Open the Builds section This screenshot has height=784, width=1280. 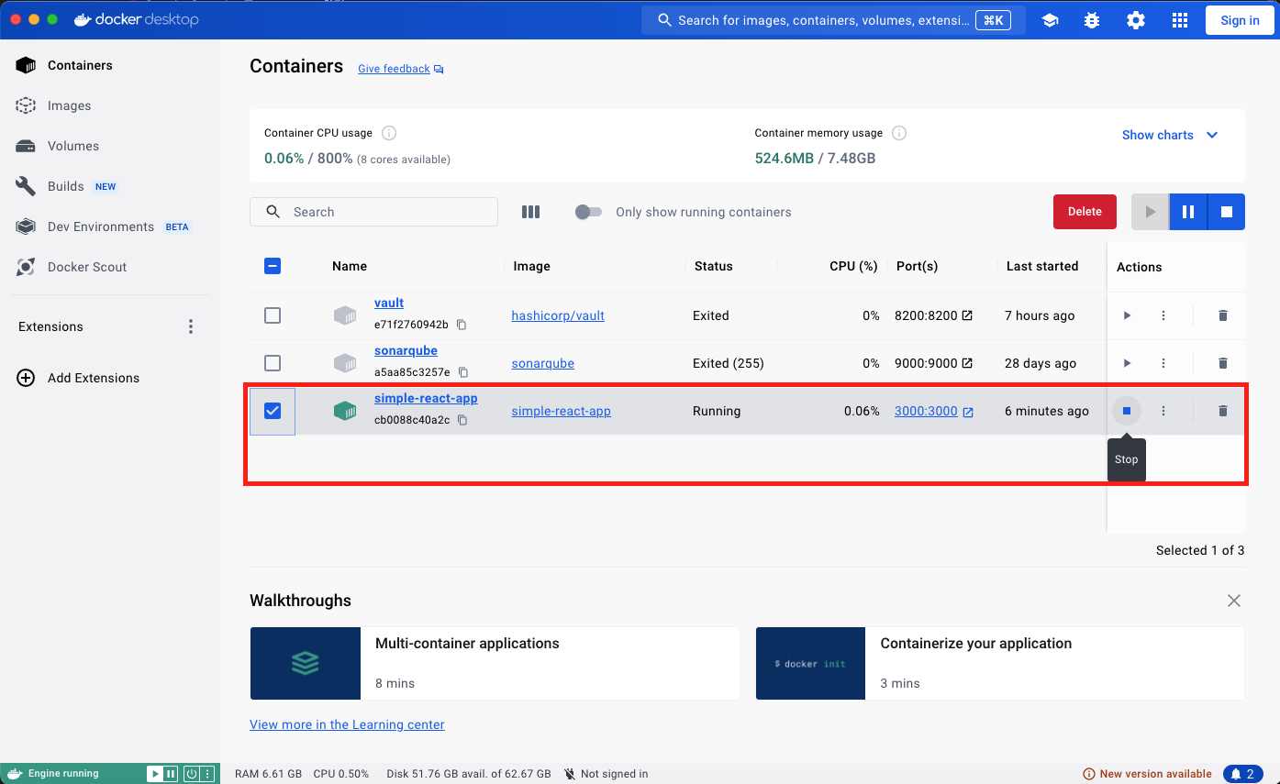click(66, 186)
